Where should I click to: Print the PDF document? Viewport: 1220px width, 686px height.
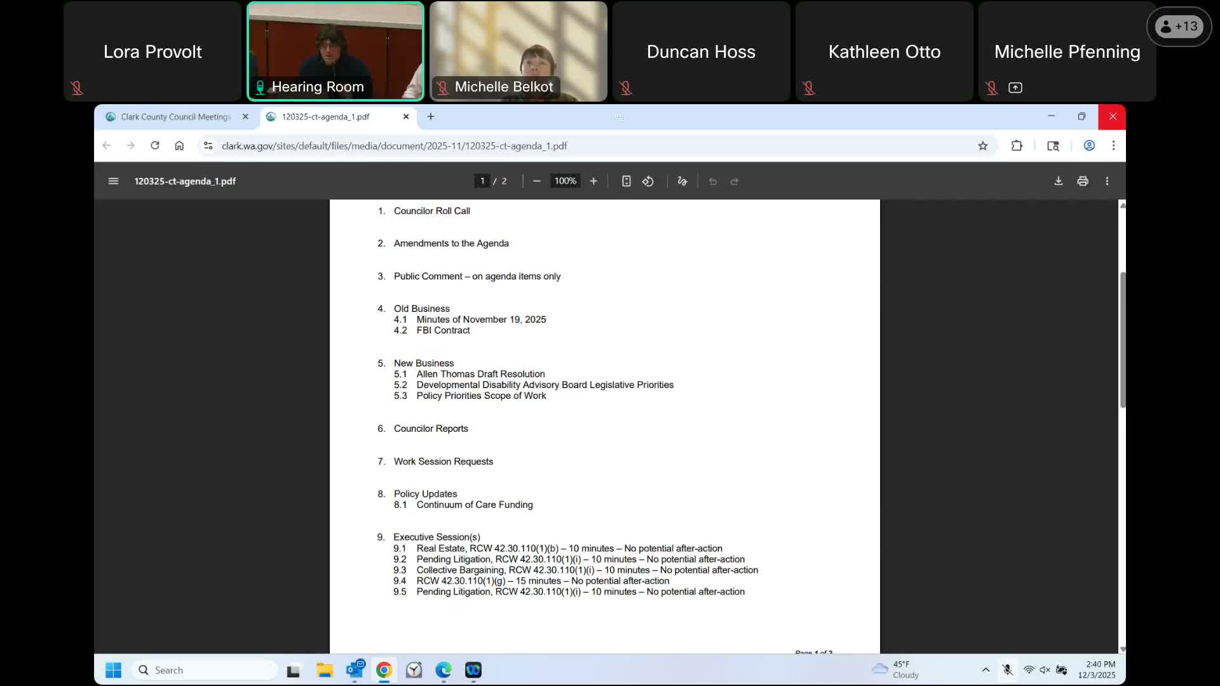(1083, 181)
